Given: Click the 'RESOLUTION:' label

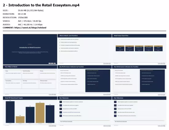Looking at the screenshot, I should tap(10, 18).
